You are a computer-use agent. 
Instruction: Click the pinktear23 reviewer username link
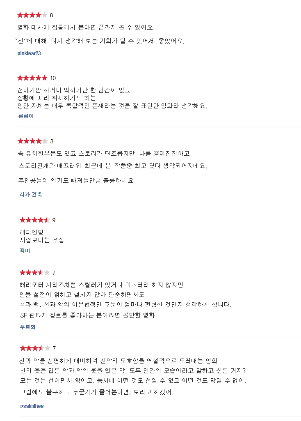pyautogui.click(x=29, y=53)
